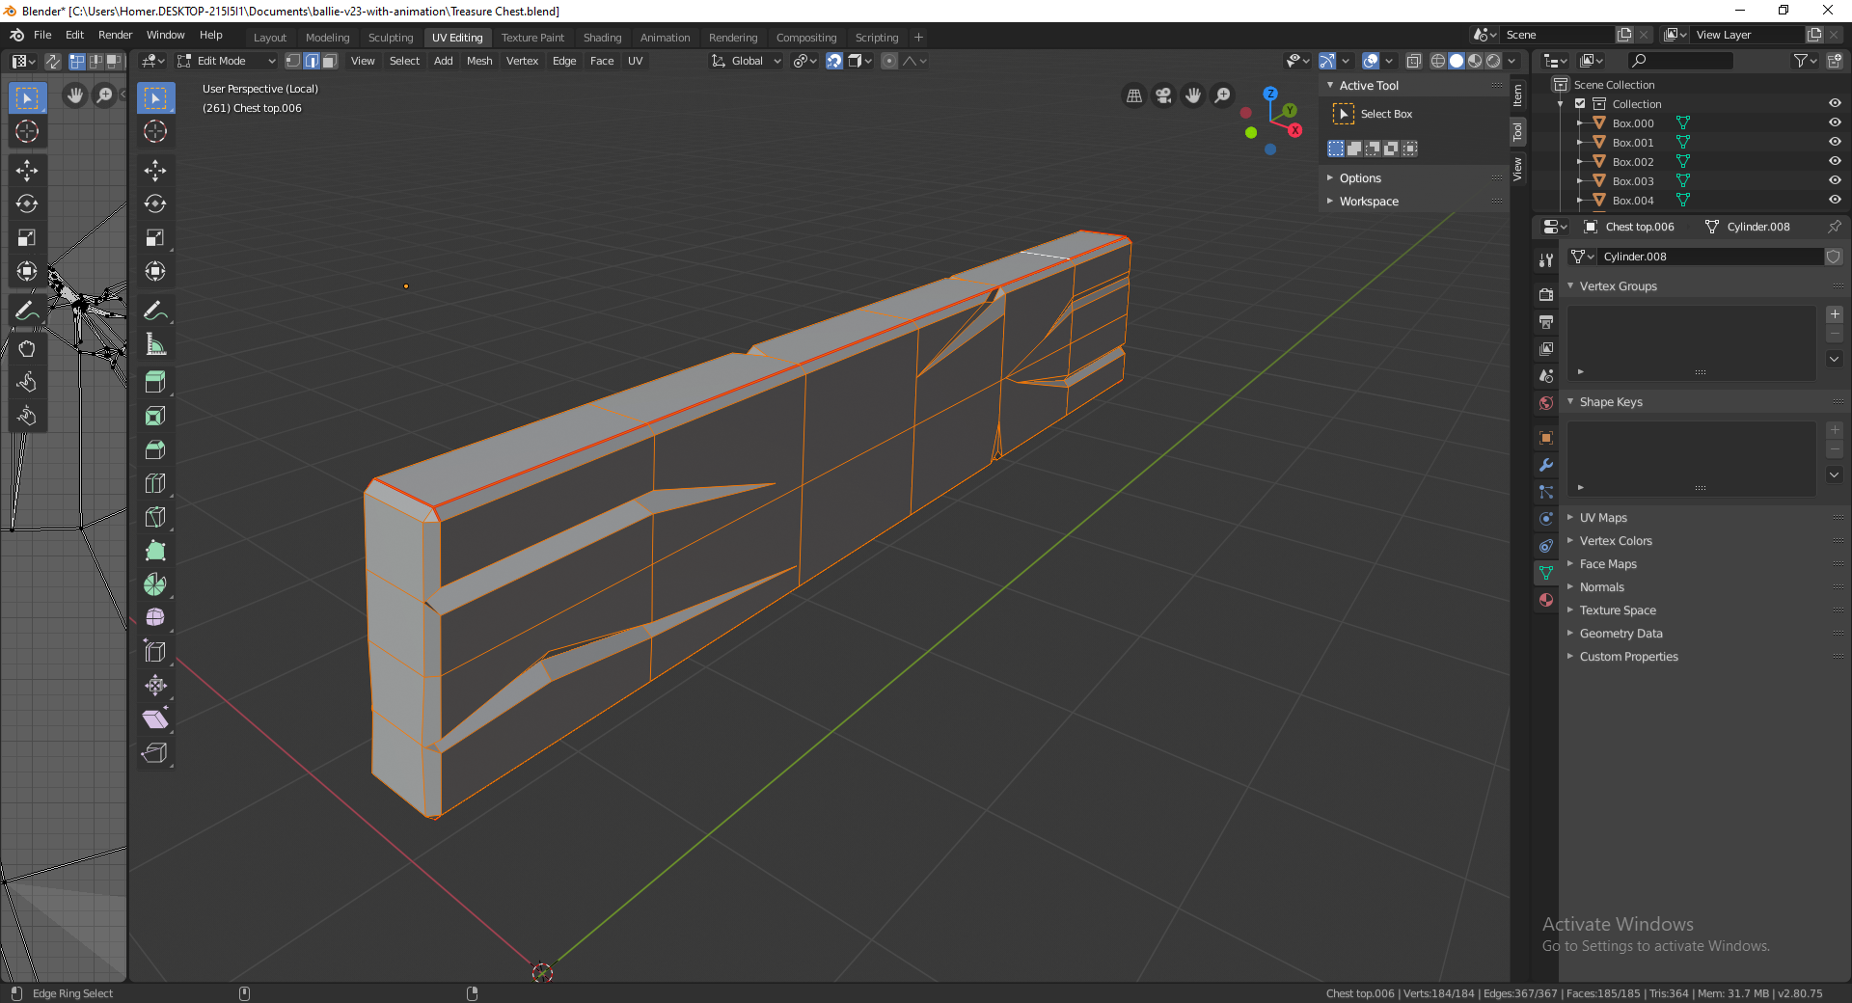This screenshot has height=1003, width=1852.
Task: Select the Loop Cut tool
Action: click(155, 483)
